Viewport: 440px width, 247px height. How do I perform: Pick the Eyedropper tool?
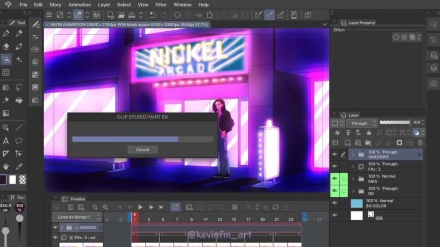click(x=19, y=166)
